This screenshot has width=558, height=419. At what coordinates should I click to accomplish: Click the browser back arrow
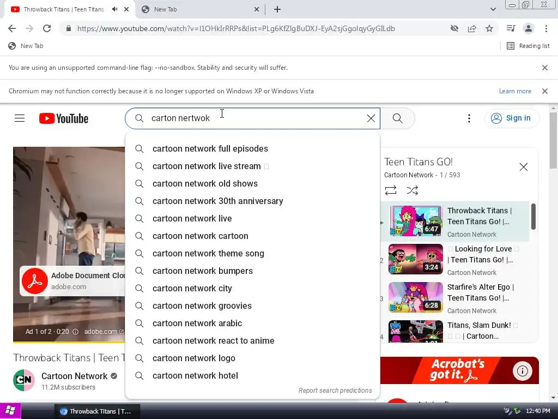click(12, 28)
